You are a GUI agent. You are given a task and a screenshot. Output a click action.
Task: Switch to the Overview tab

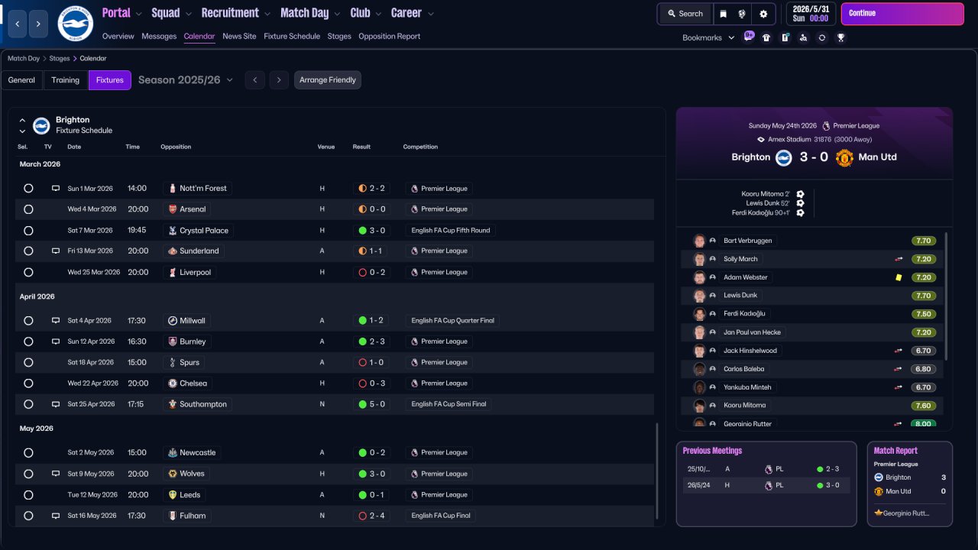(118, 37)
